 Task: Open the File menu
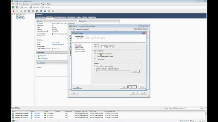pyautogui.click(x=13, y=4)
